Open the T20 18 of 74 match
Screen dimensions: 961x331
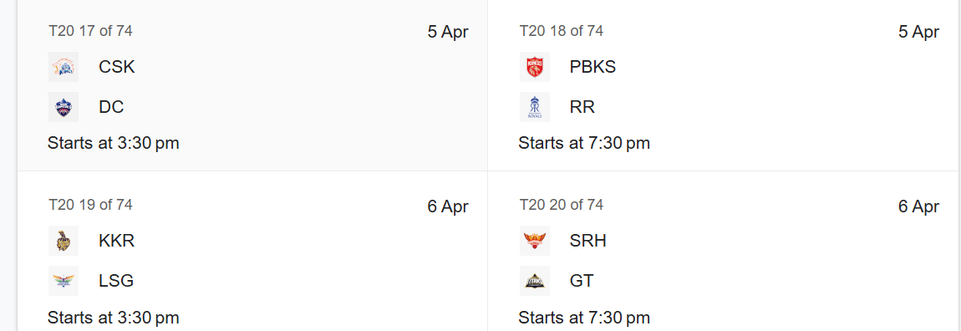click(724, 85)
